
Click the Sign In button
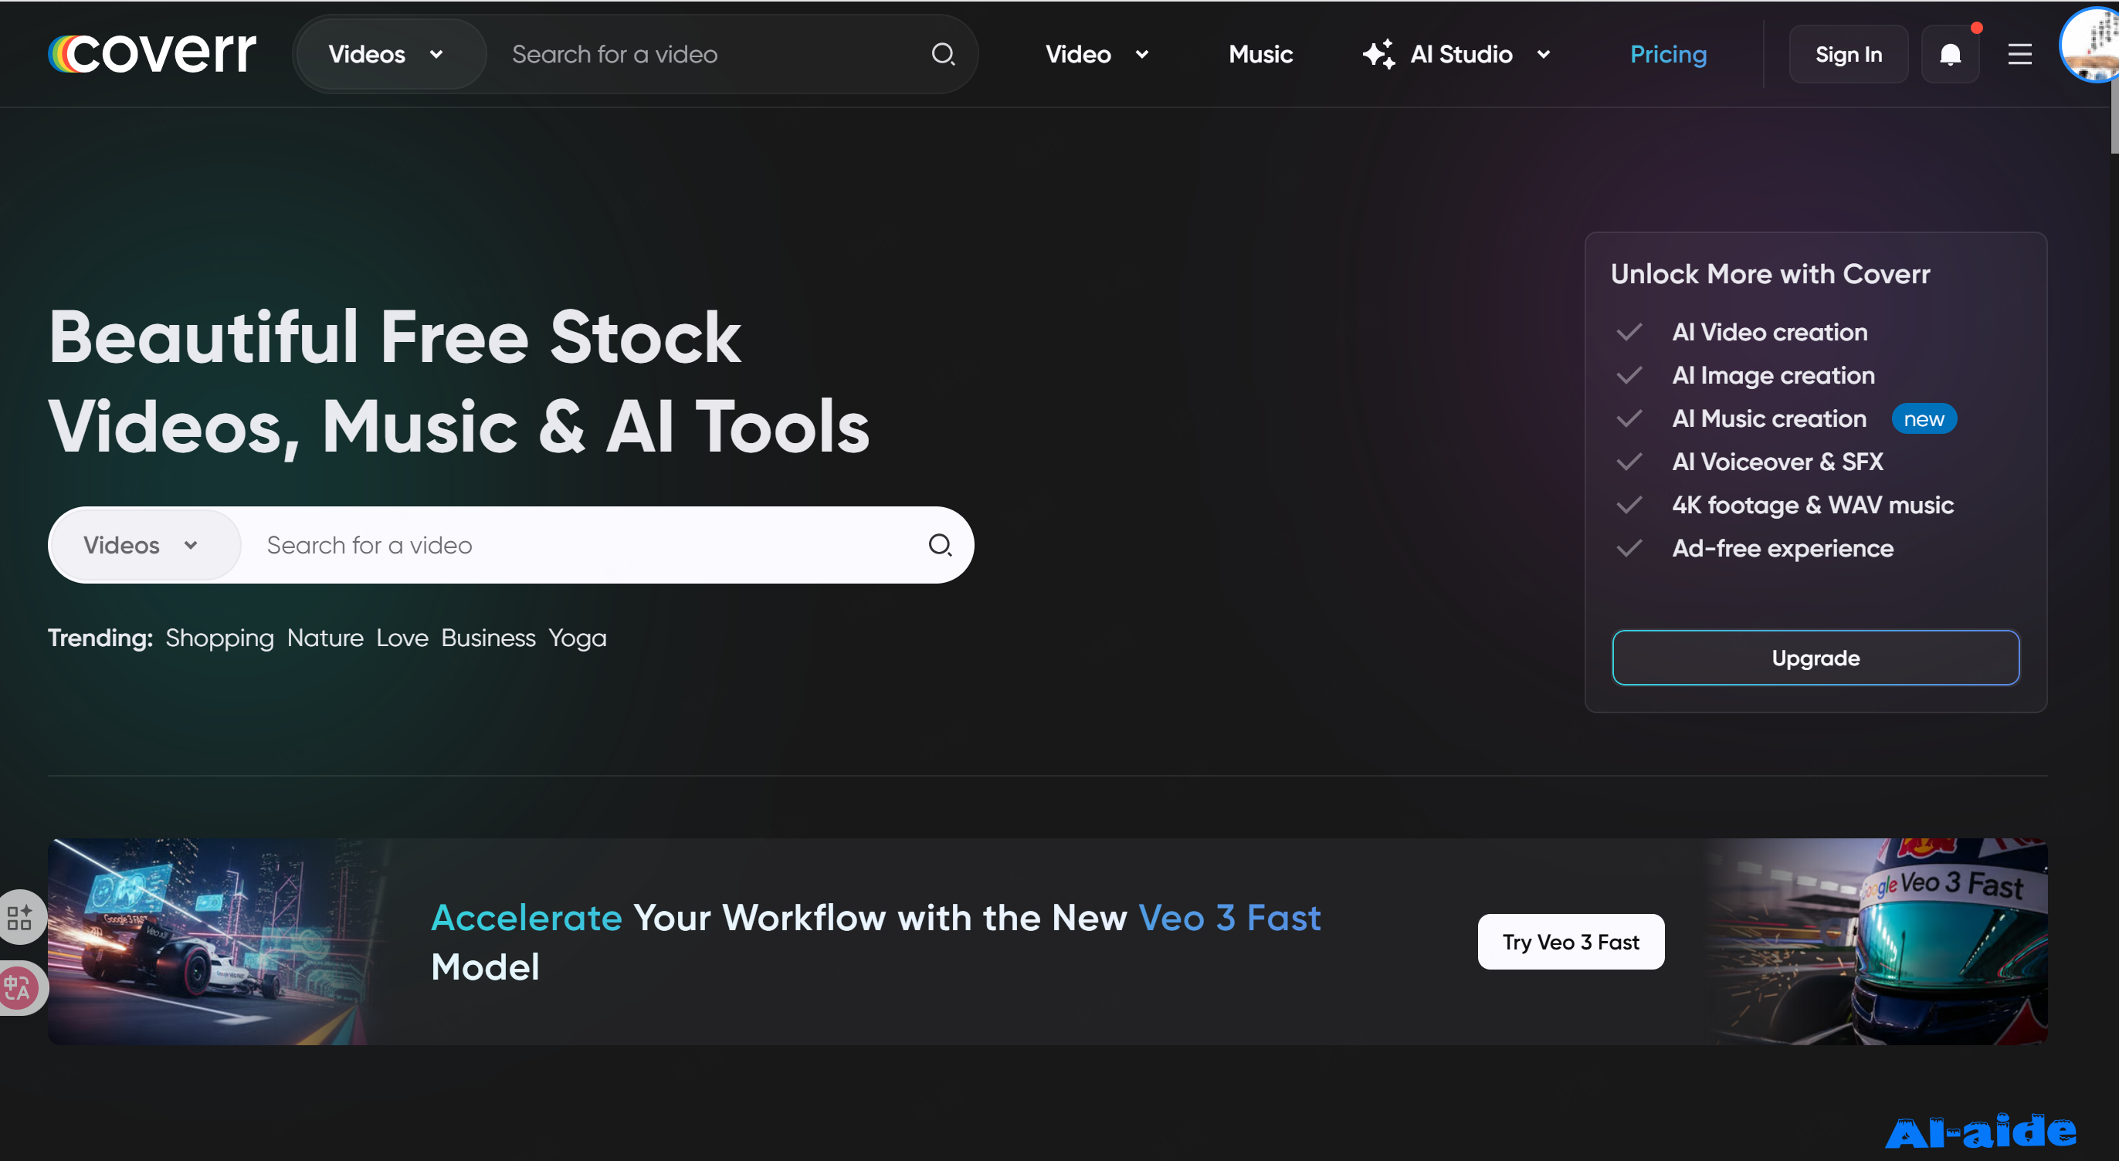(1849, 54)
